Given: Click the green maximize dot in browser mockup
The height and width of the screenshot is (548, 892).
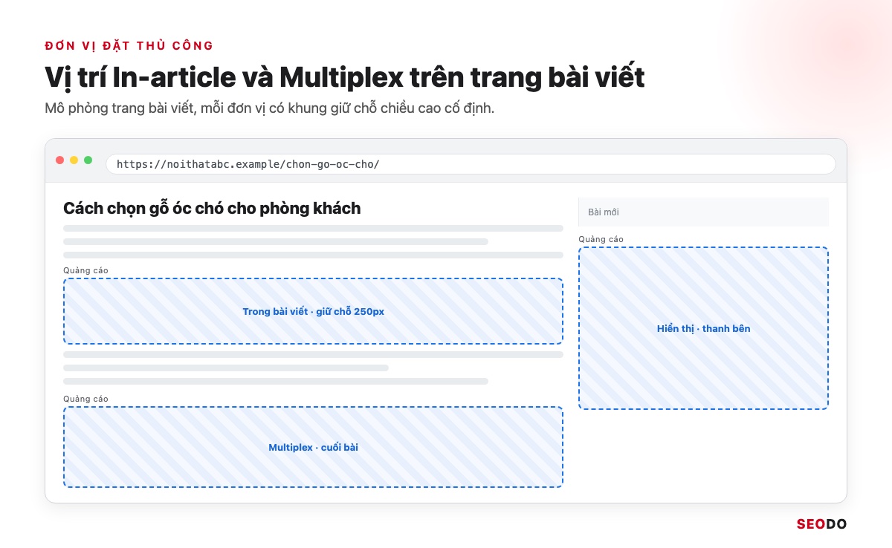Looking at the screenshot, I should coord(88,160).
